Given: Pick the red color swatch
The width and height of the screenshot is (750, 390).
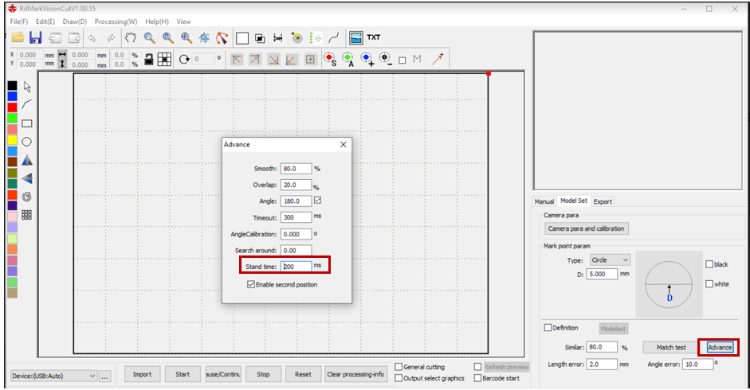Looking at the screenshot, I should [13, 107].
